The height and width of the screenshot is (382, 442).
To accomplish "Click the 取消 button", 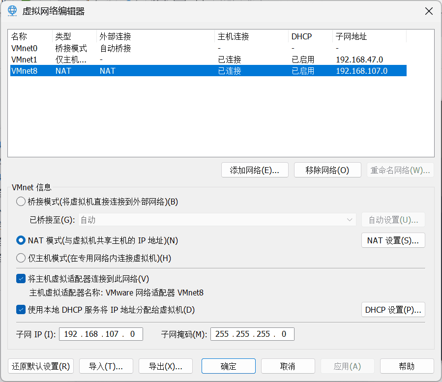I will [288, 366].
